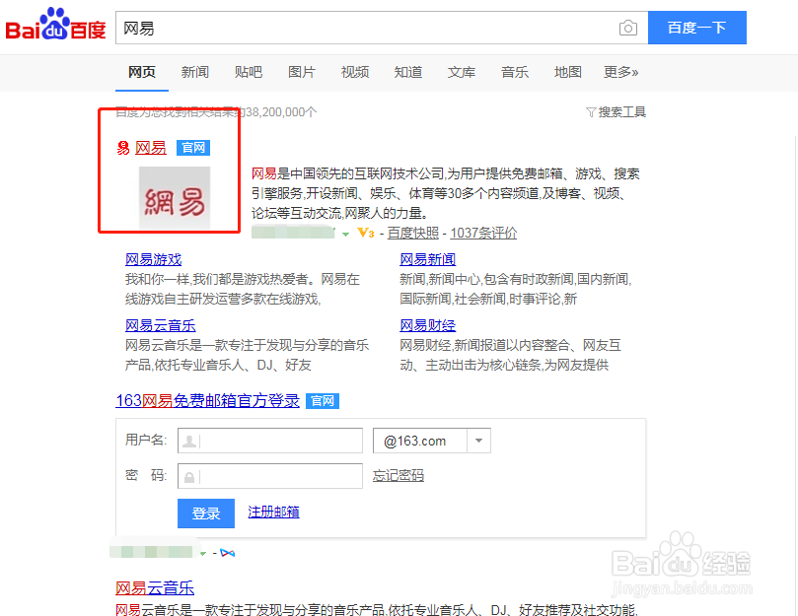
Task: Select the 音乐 tab
Action: click(x=514, y=72)
